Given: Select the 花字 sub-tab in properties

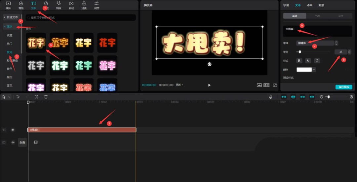Looking at the screenshot, I should (x=340, y=16).
